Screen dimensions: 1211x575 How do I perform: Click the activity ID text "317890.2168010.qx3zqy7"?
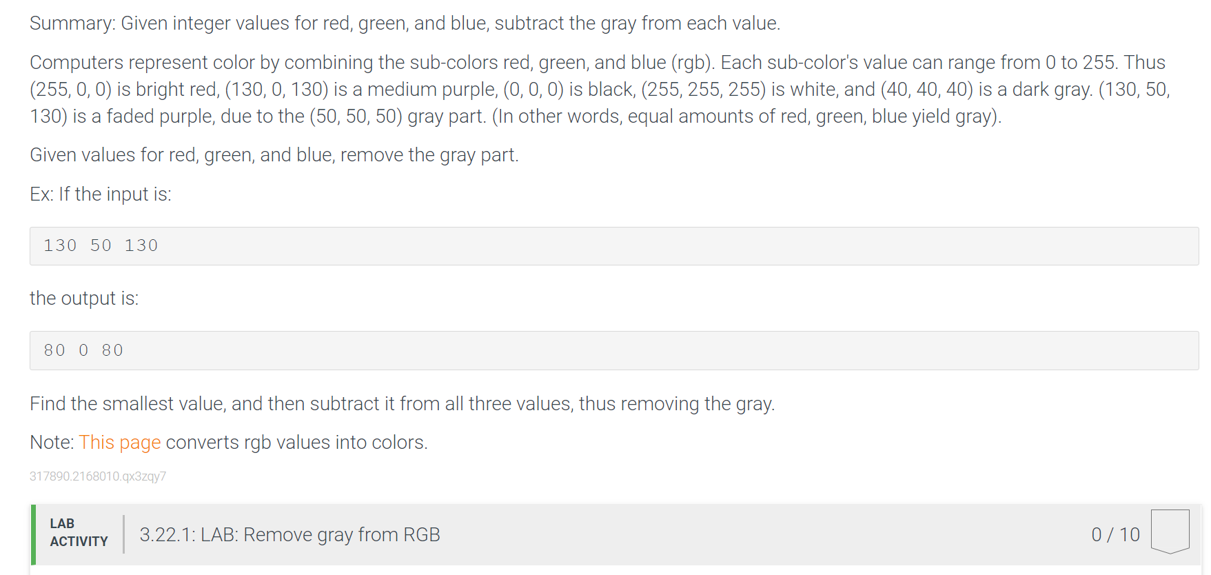click(x=98, y=476)
